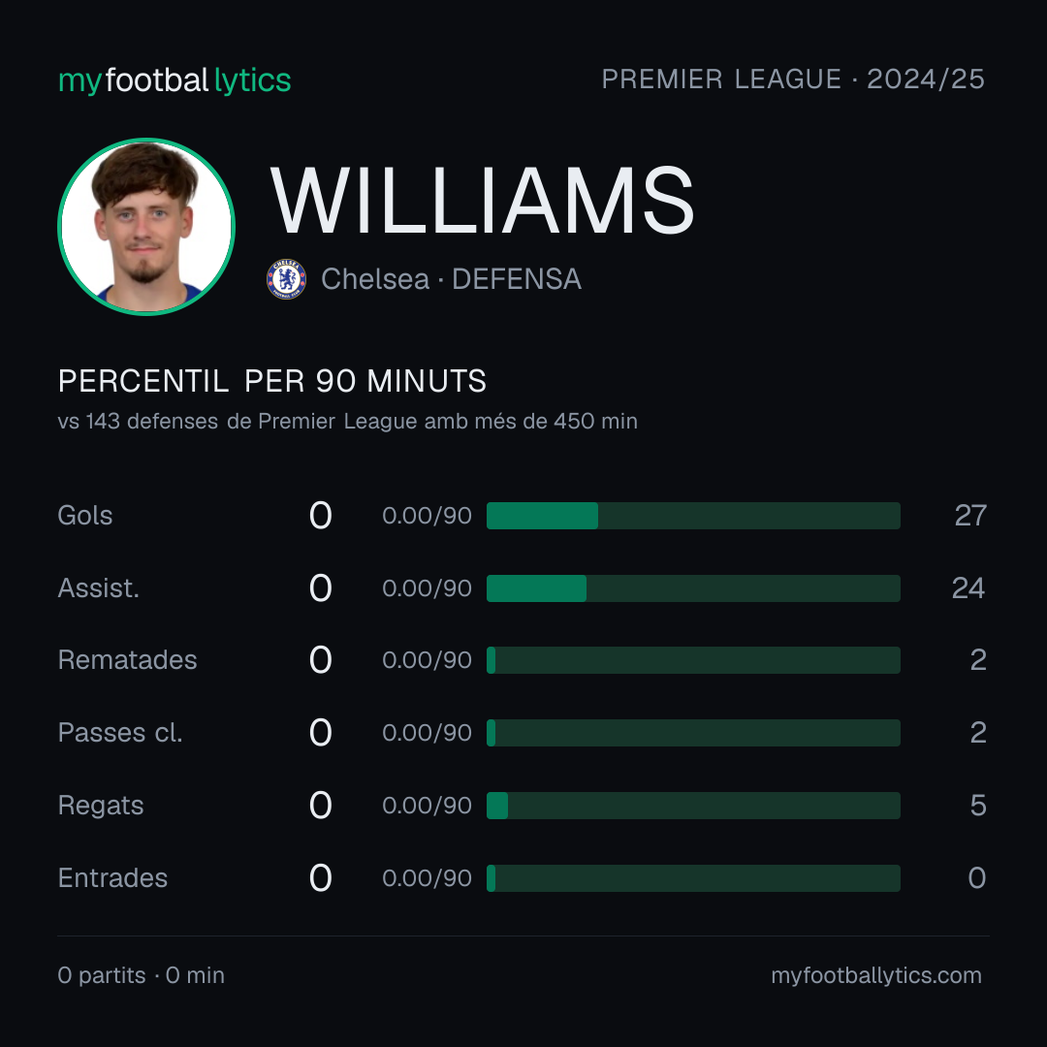Image resolution: width=1047 pixels, height=1047 pixels.
Task: Click the Chelsea club crest icon
Action: [286, 279]
